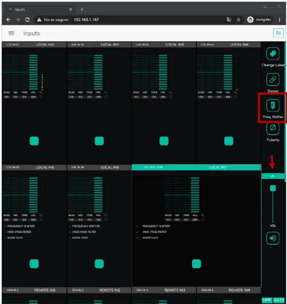The width and height of the screenshot is (287, 304).
Task: Collapse the sidebar with the up chevron
Action: [273, 176]
